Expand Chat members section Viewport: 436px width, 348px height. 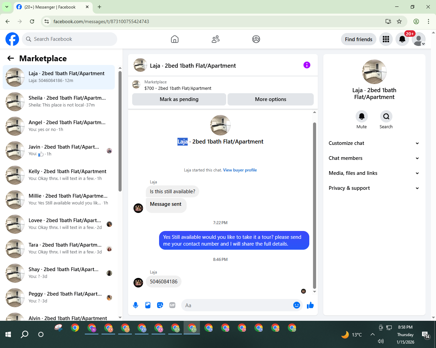click(x=374, y=158)
